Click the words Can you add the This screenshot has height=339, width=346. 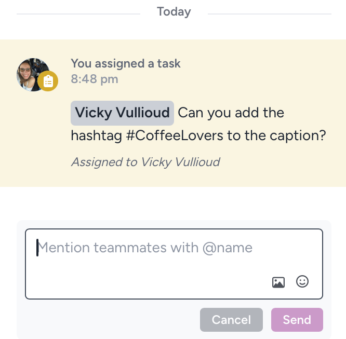(x=231, y=113)
